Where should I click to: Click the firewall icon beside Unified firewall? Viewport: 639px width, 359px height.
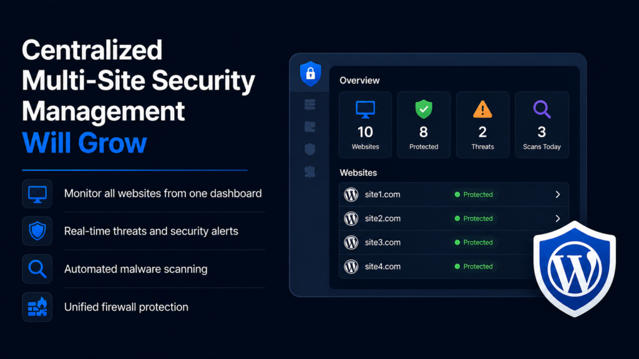(37, 307)
